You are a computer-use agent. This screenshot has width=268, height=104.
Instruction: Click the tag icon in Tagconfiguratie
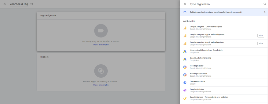pyautogui.click(x=101, y=31)
